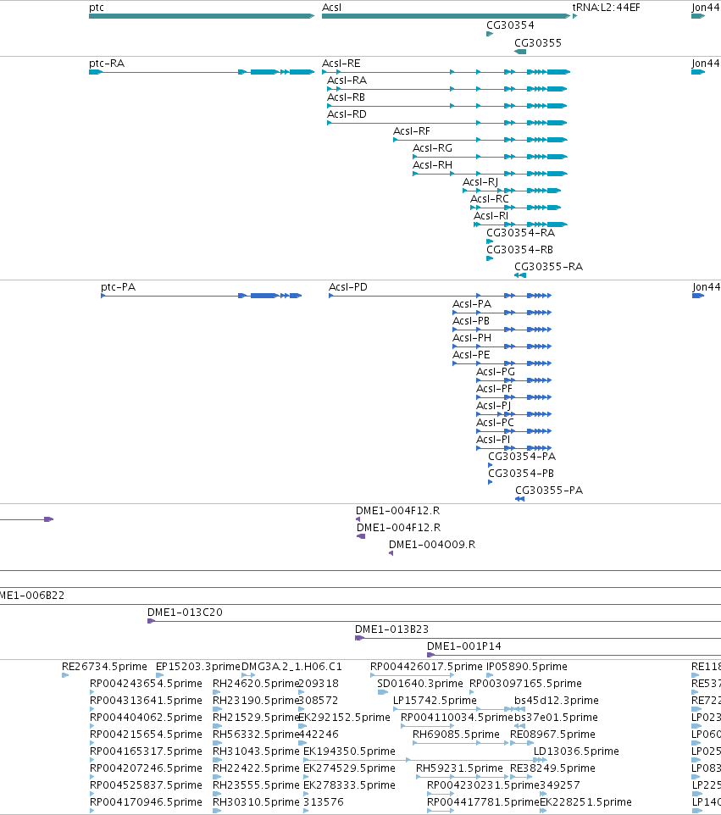
Task: Click the Acsl-RF transcript label
Action: point(412,131)
